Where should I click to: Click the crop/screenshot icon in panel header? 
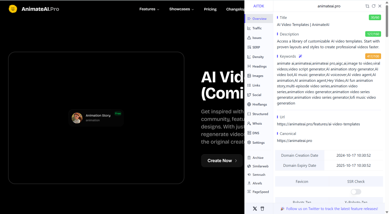(x=367, y=6)
